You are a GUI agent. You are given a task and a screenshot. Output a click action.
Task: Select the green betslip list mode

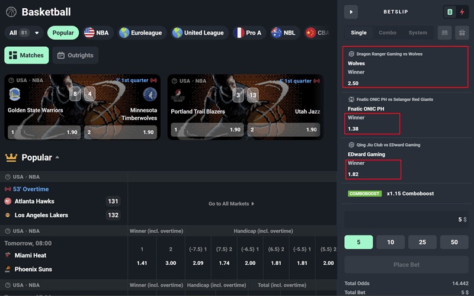pos(450,12)
